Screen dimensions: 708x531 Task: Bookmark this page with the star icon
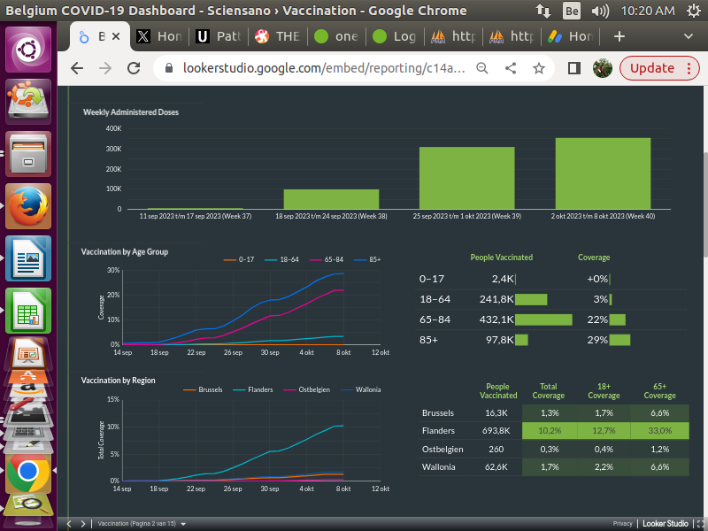pyautogui.click(x=538, y=68)
